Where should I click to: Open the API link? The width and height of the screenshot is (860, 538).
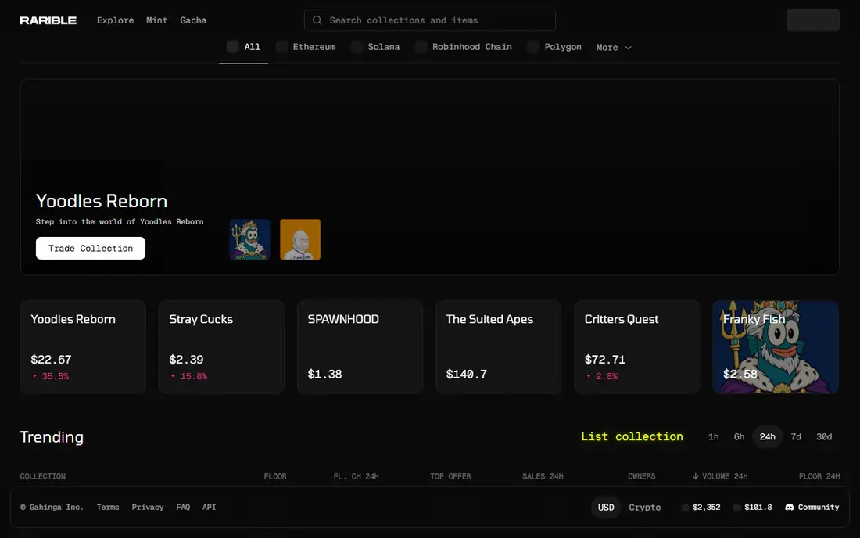pos(209,508)
